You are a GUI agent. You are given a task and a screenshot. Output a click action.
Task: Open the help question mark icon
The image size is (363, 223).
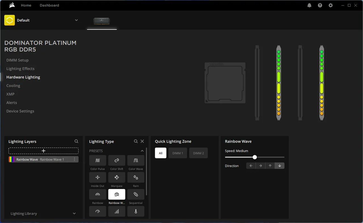(320, 5)
